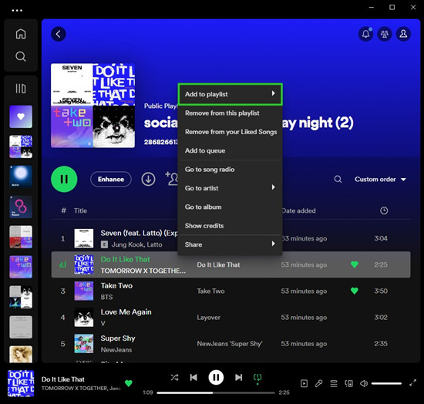The image size is (424, 404).
Task: Select Remove from this playlist
Action: click(231, 113)
